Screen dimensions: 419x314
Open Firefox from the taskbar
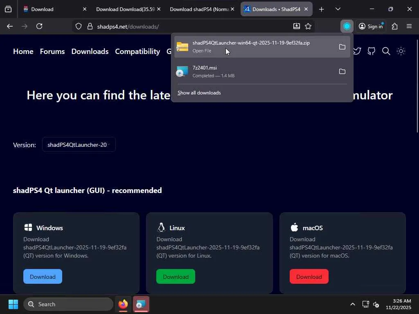(123, 304)
